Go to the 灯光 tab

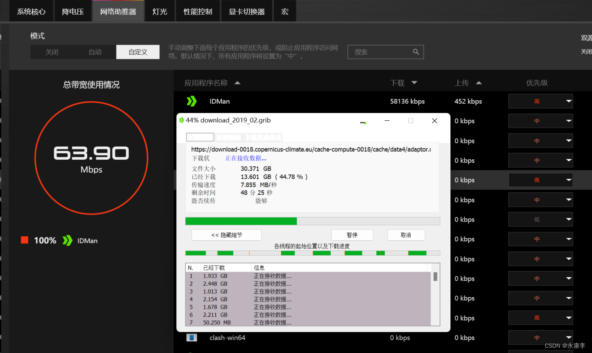pyautogui.click(x=160, y=11)
